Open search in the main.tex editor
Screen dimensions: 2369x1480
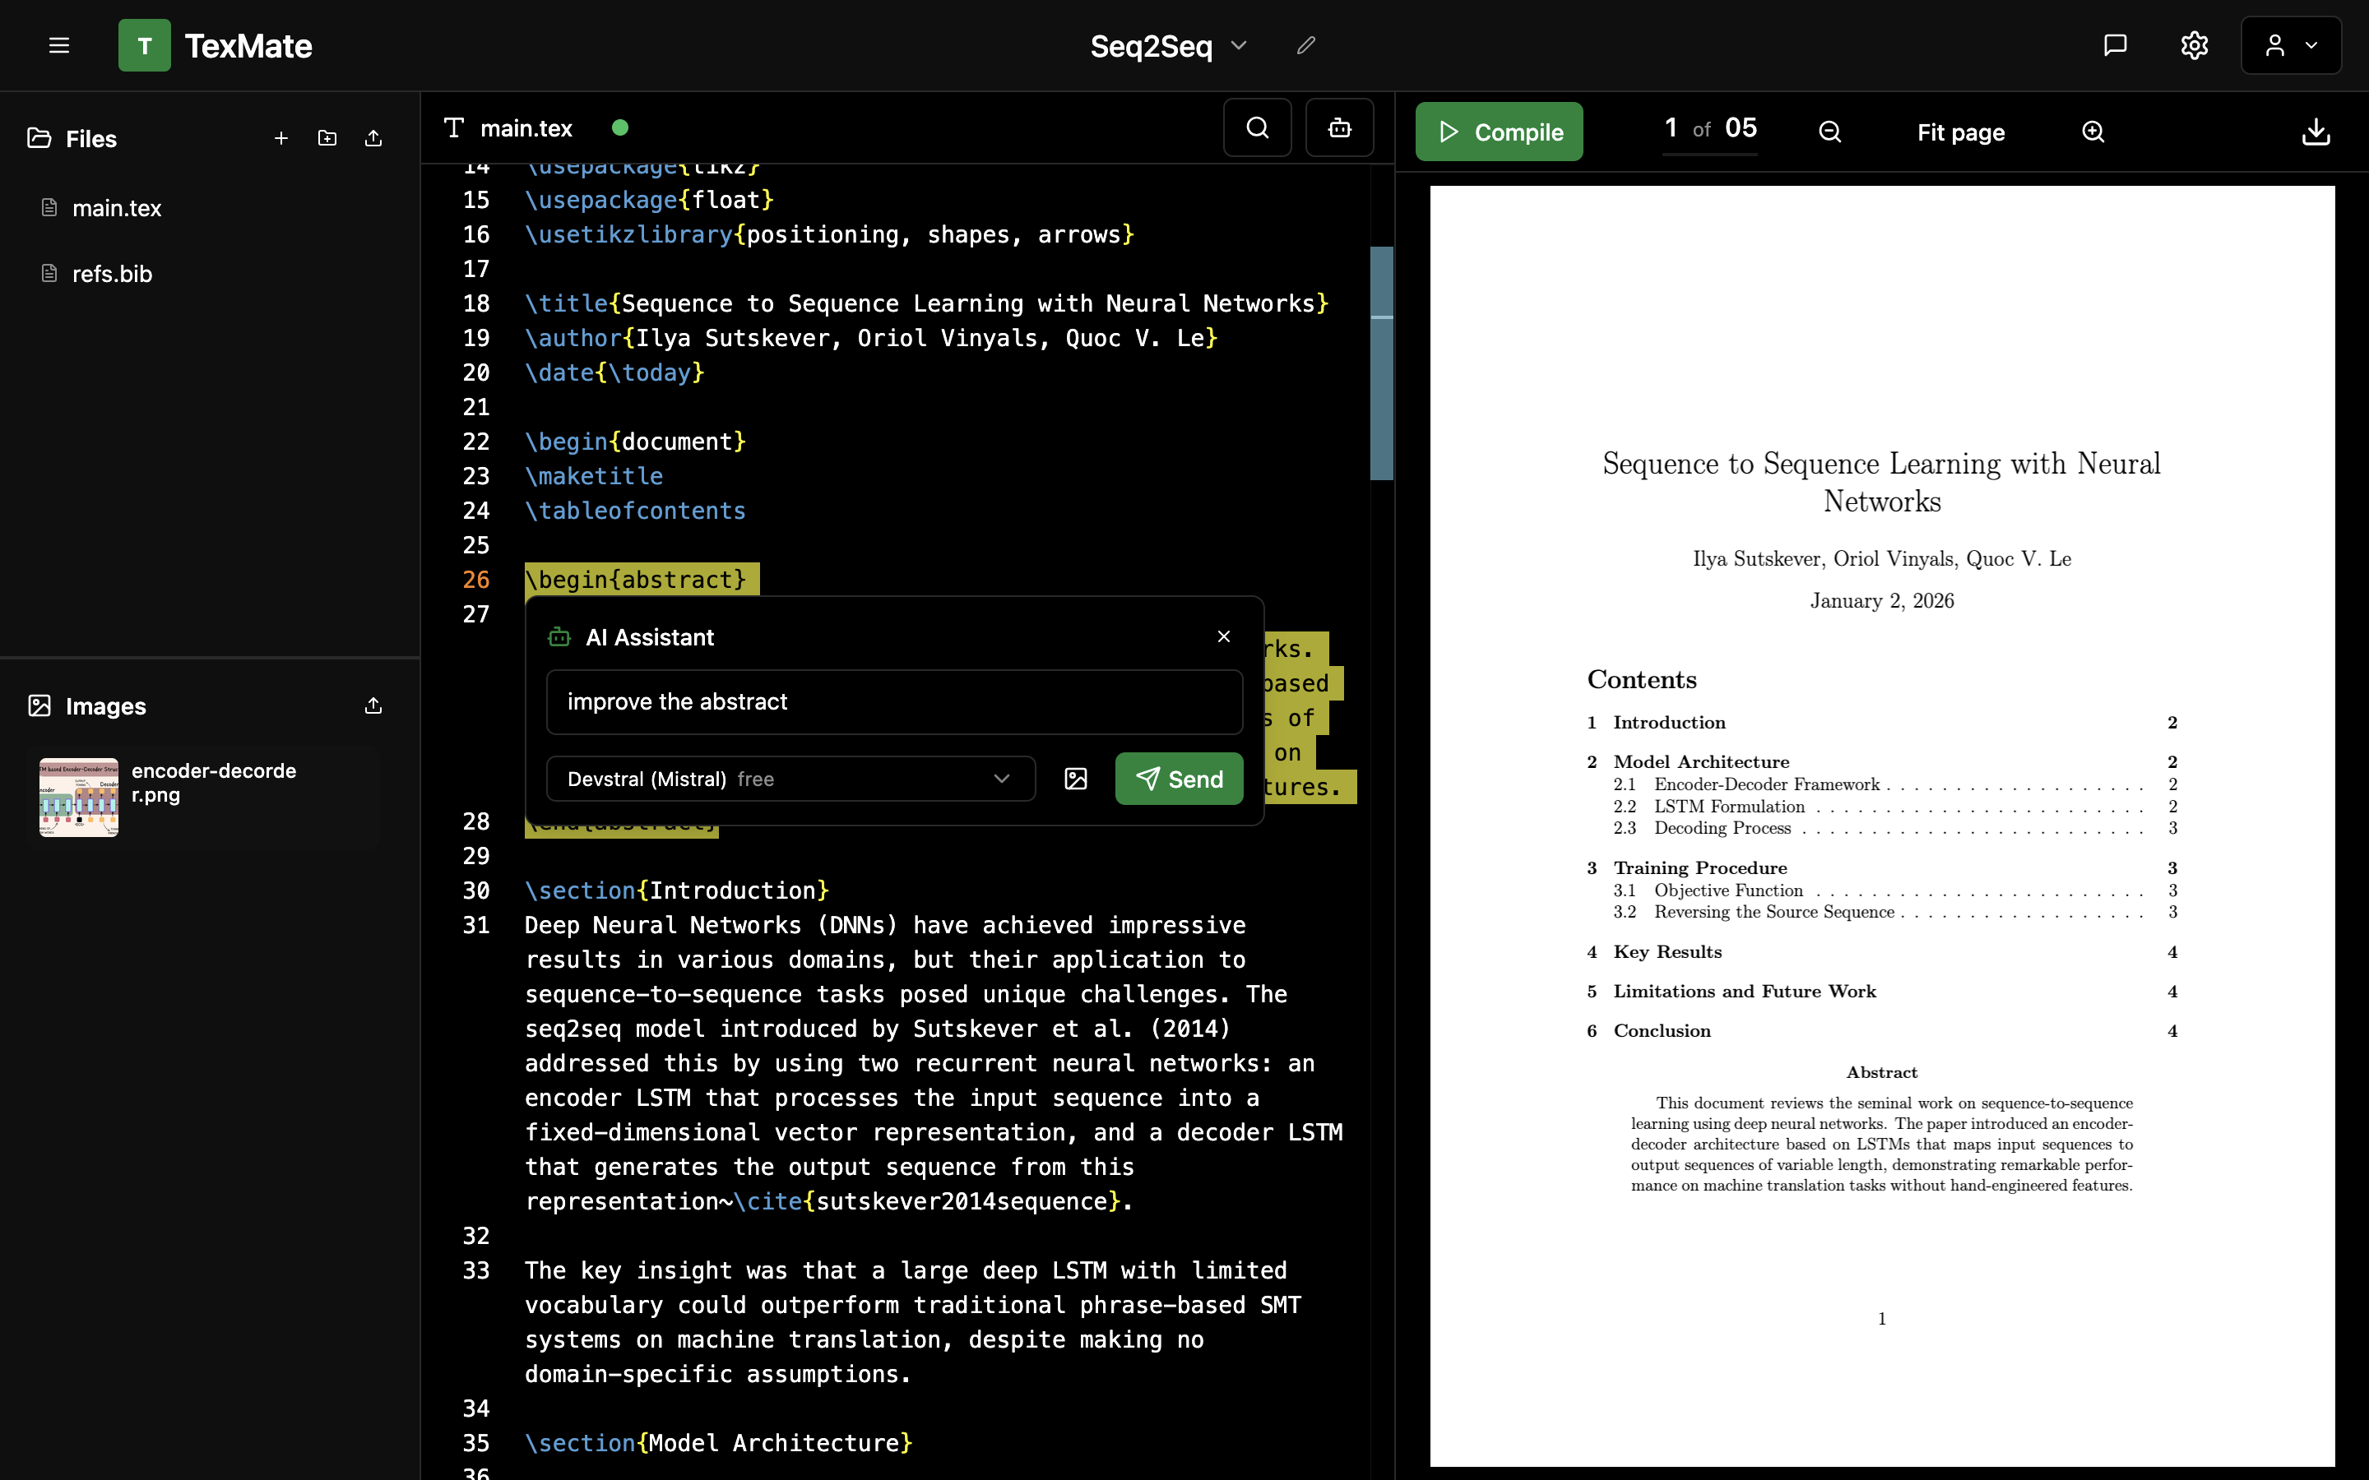click(x=1257, y=127)
